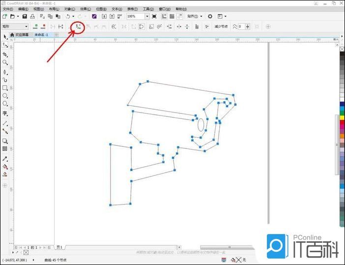345x265 pixels.
Task: Select the Drop Shadow tool
Action: coord(5,141)
